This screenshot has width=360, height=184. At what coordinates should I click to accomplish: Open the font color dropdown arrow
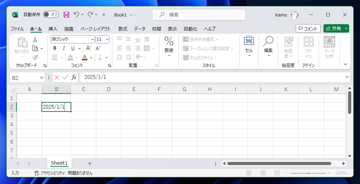click(x=91, y=57)
